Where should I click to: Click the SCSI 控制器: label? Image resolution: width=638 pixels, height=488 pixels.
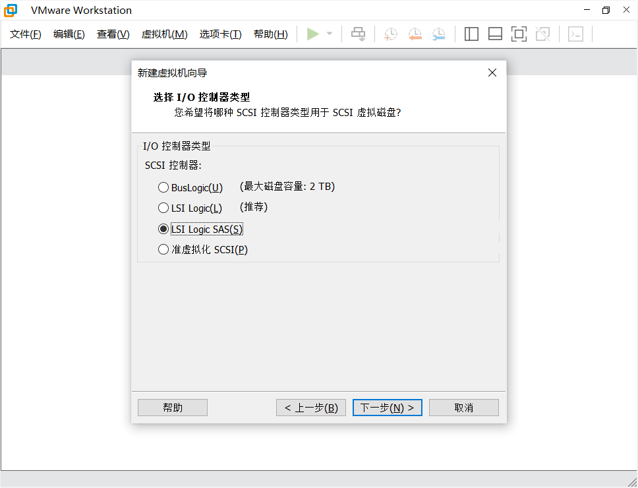pyautogui.click(x=173, y=166)
